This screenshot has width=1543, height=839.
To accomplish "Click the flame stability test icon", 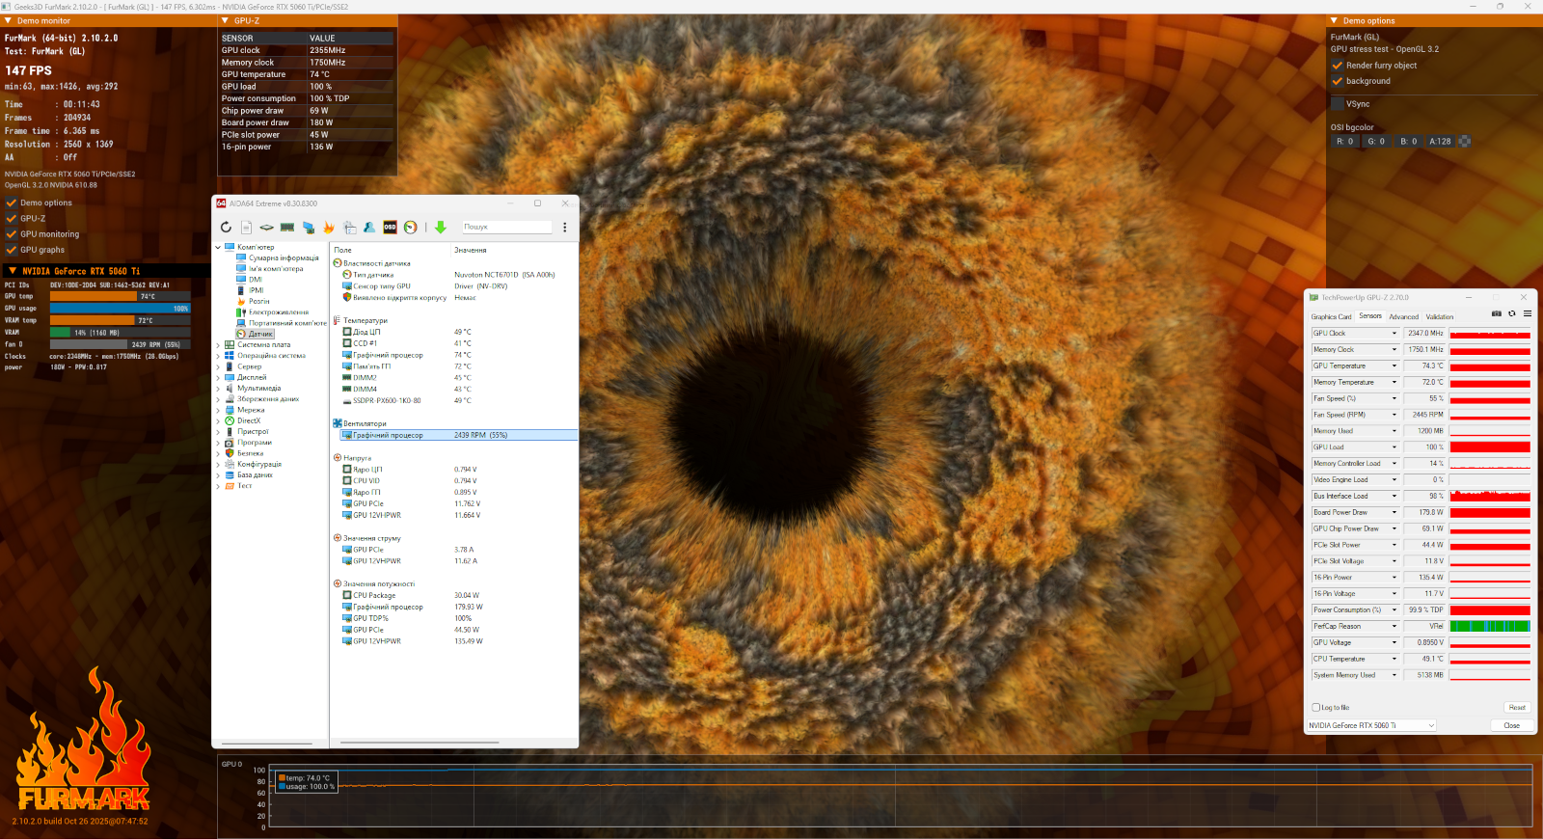I will point(329,228).
